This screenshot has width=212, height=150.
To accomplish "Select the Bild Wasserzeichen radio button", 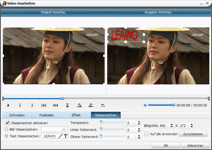I will (7, 130).
